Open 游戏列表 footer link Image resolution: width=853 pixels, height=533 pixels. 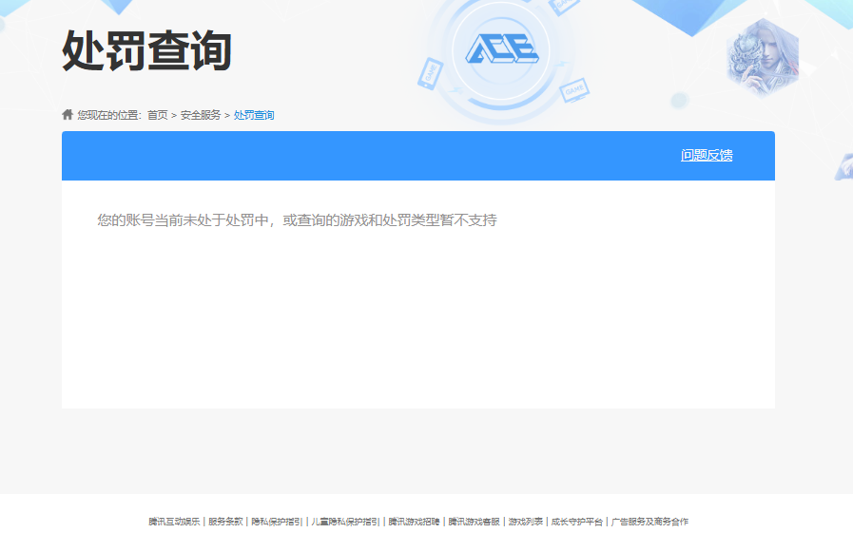(525, 522)
